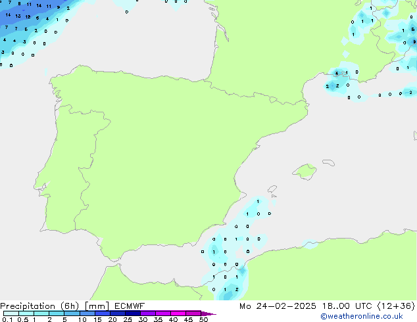The width and height of the screenshot is (417, 322).
Task: Select the 20–25 mm legend swatch
Action: point(117,313)
